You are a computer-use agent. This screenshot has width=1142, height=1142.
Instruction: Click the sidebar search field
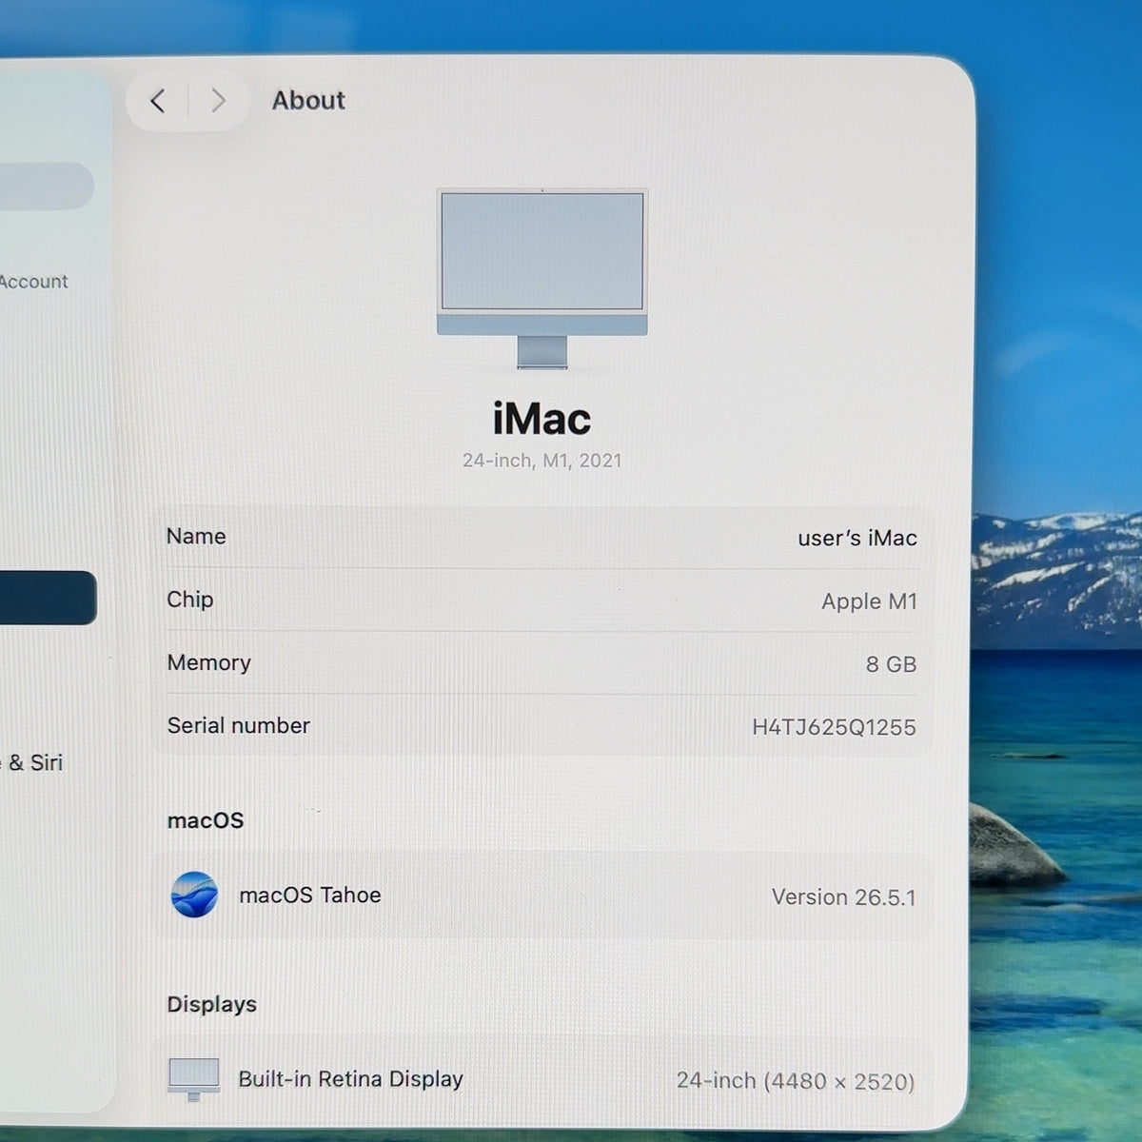46,186
